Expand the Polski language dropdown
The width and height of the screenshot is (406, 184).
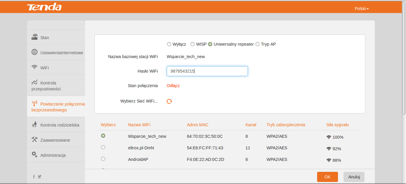[x=362, y=9]
